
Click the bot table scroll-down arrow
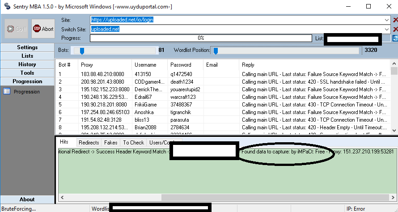(x=394, y=131)
